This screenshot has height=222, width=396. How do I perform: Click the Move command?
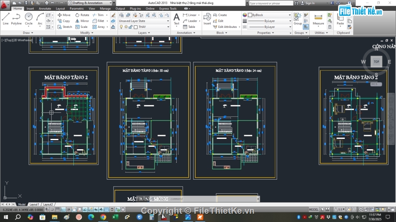[64, 15]
